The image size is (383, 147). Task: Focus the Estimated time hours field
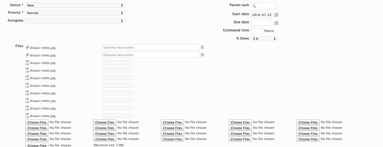[x=257, y=31]
